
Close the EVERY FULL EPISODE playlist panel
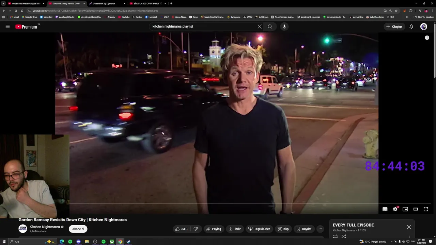coord(409,227)
